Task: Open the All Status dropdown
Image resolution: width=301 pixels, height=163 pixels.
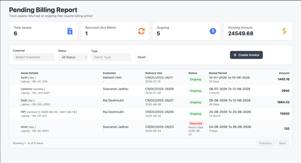Action: pos(73,57)
